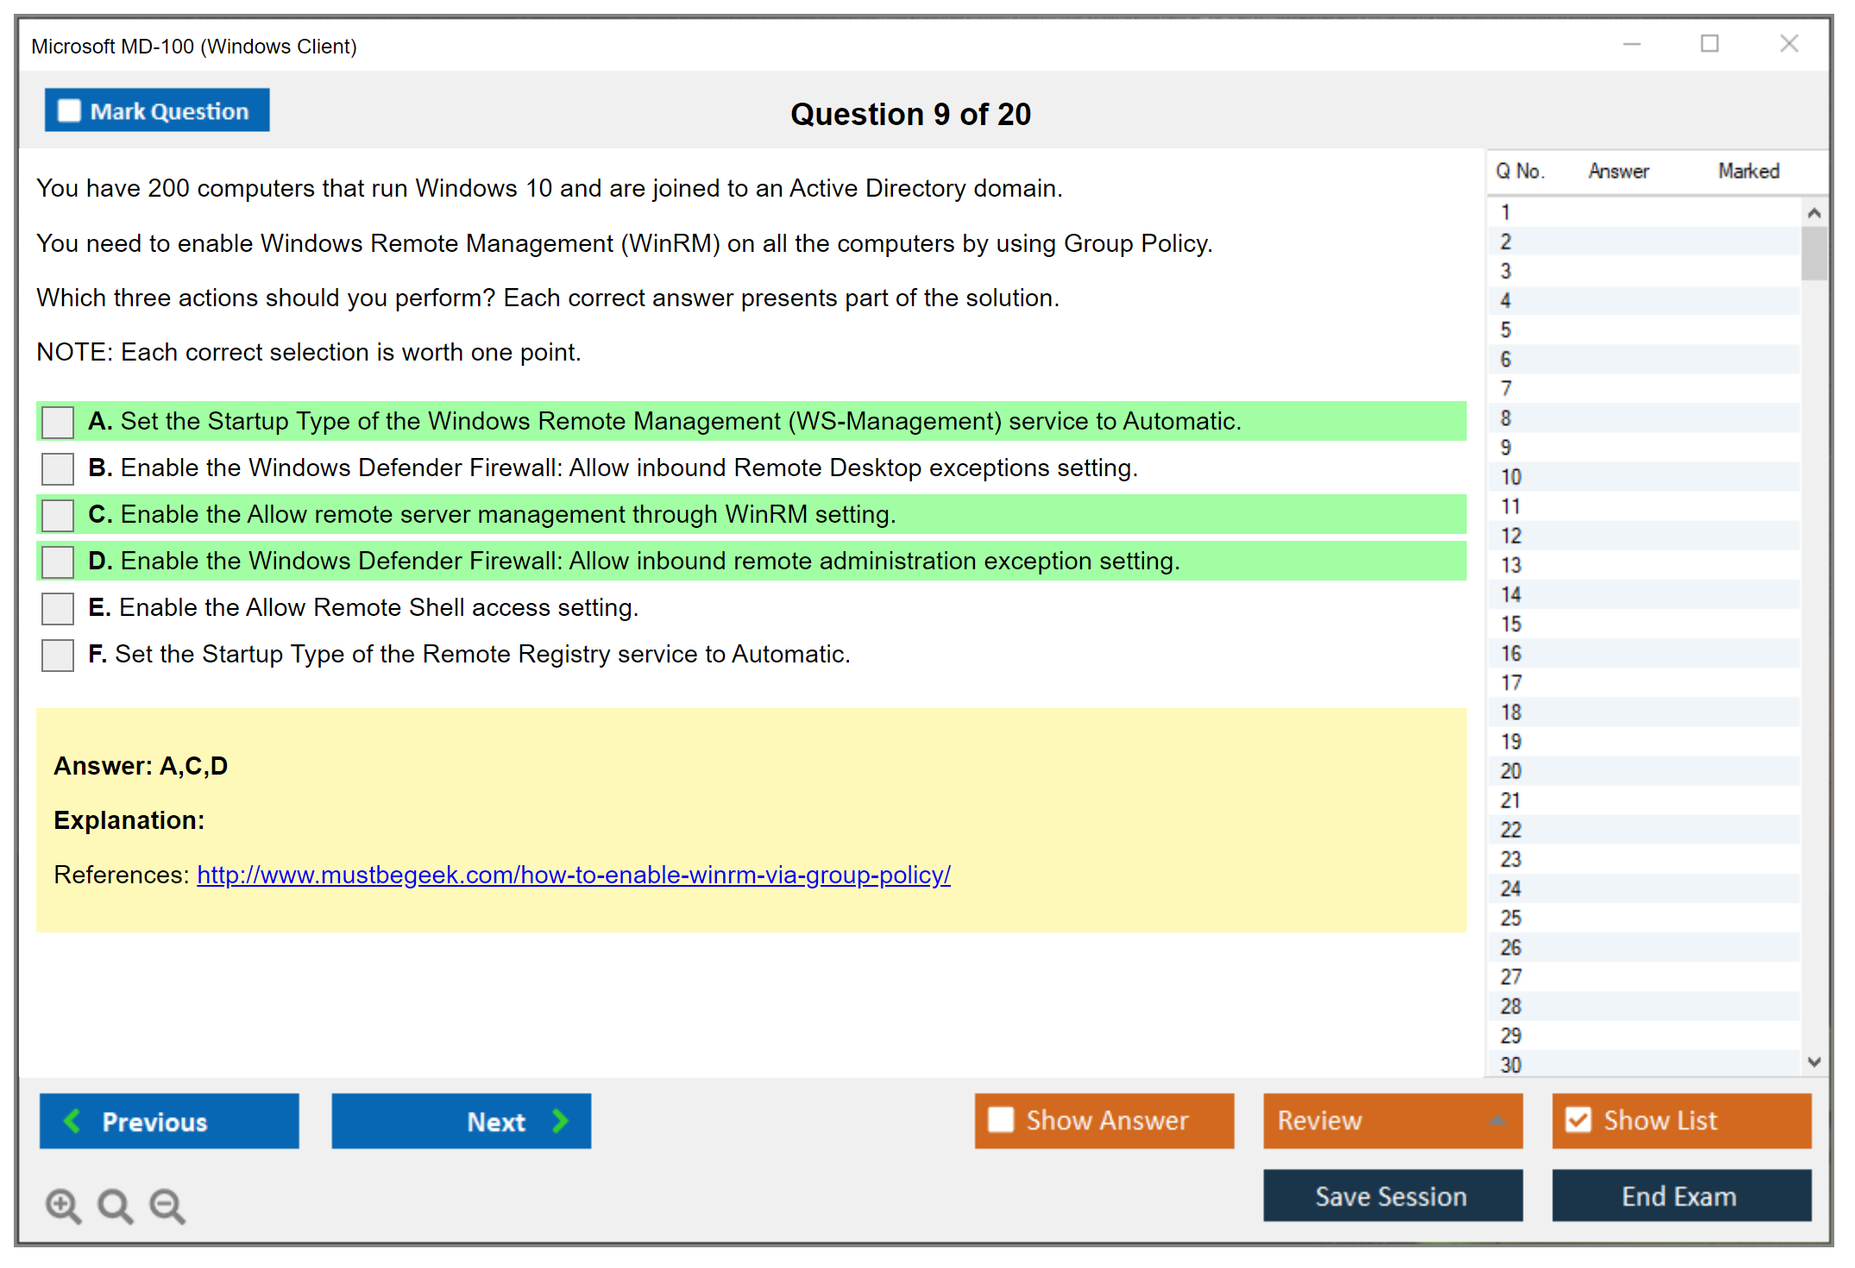Check answer option A checkbox
Viewport: 1855px width, 1268px height.
[58, 422]
